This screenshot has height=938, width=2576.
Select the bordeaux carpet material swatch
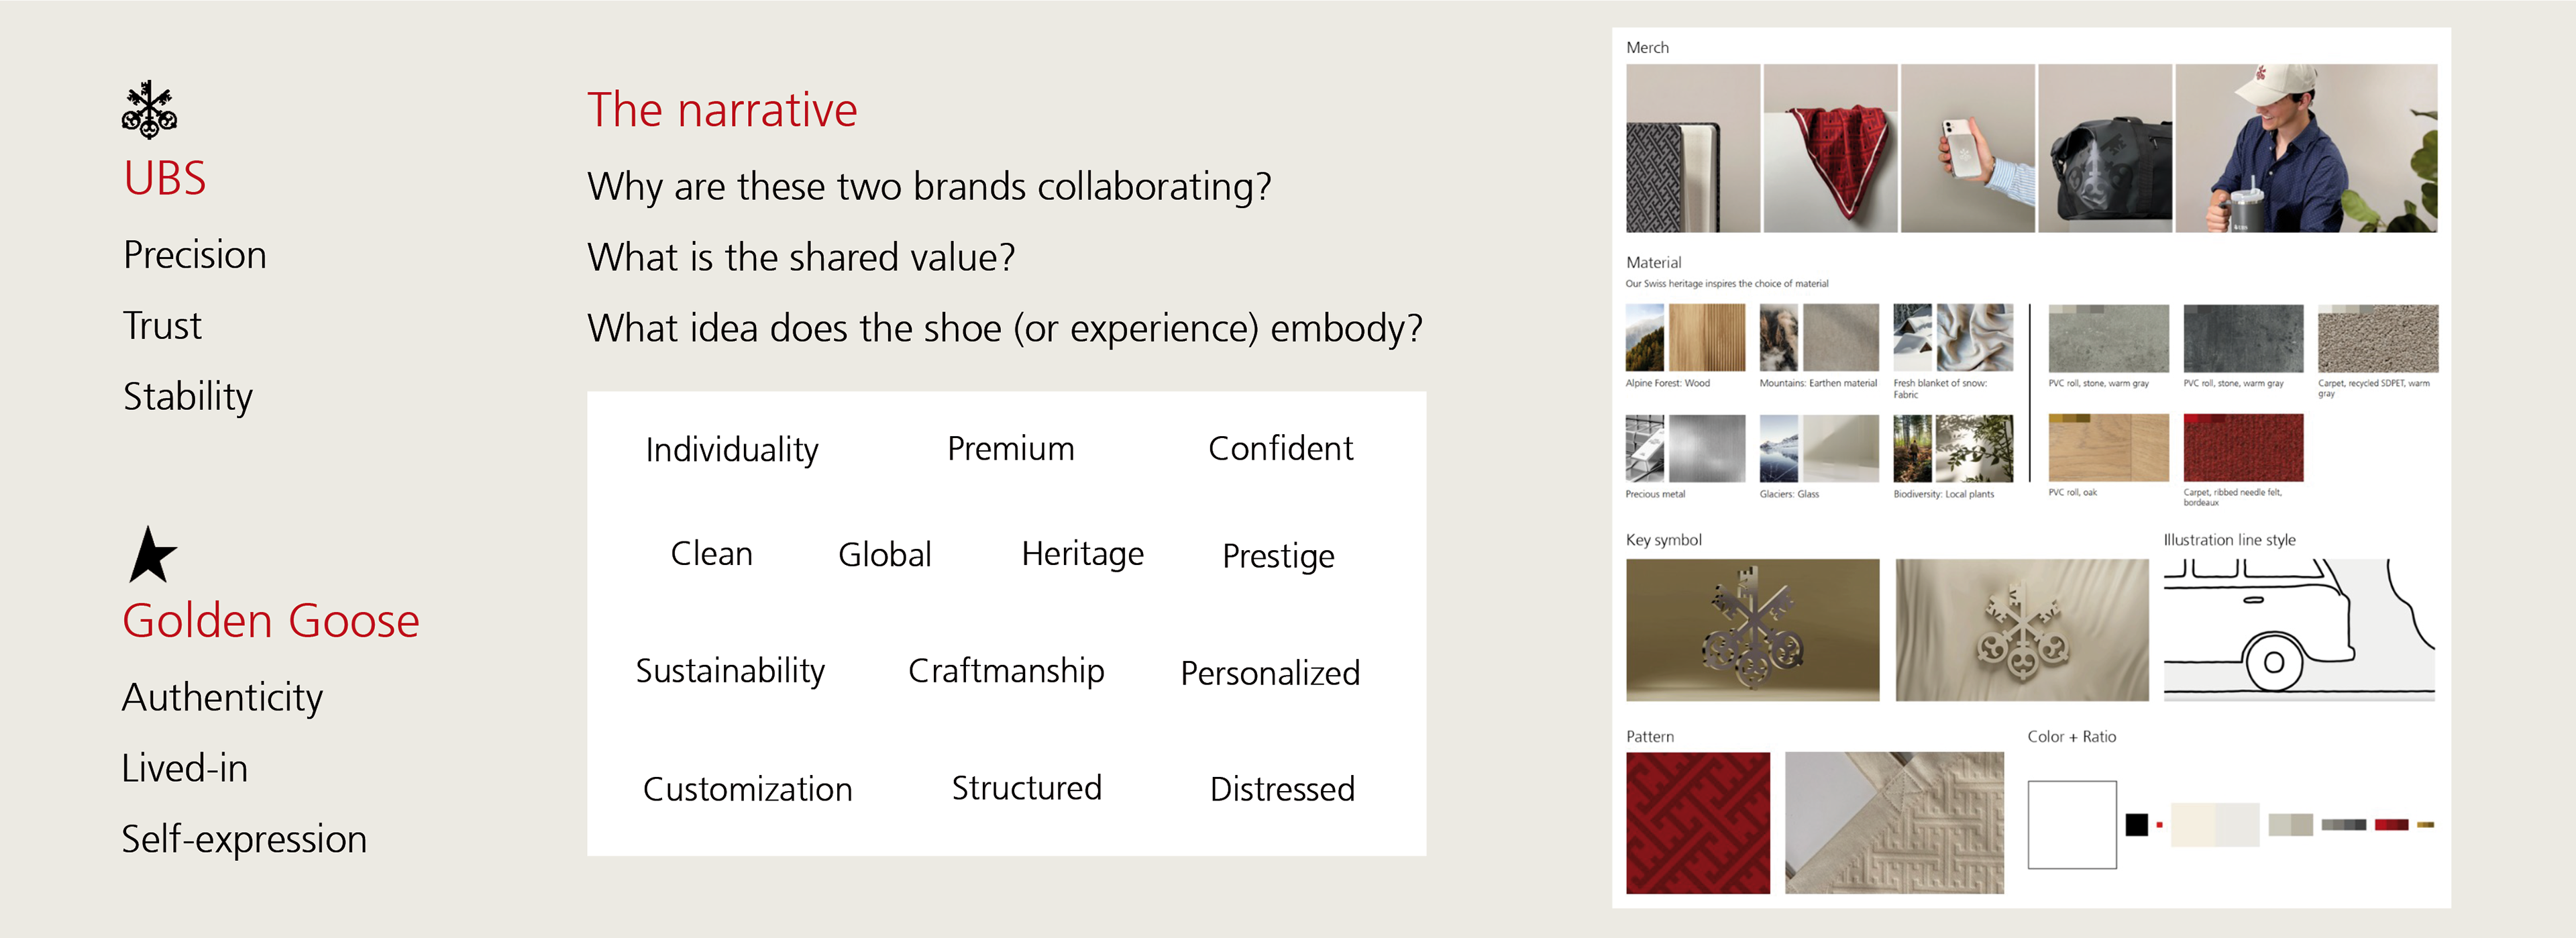(2242, 448)
